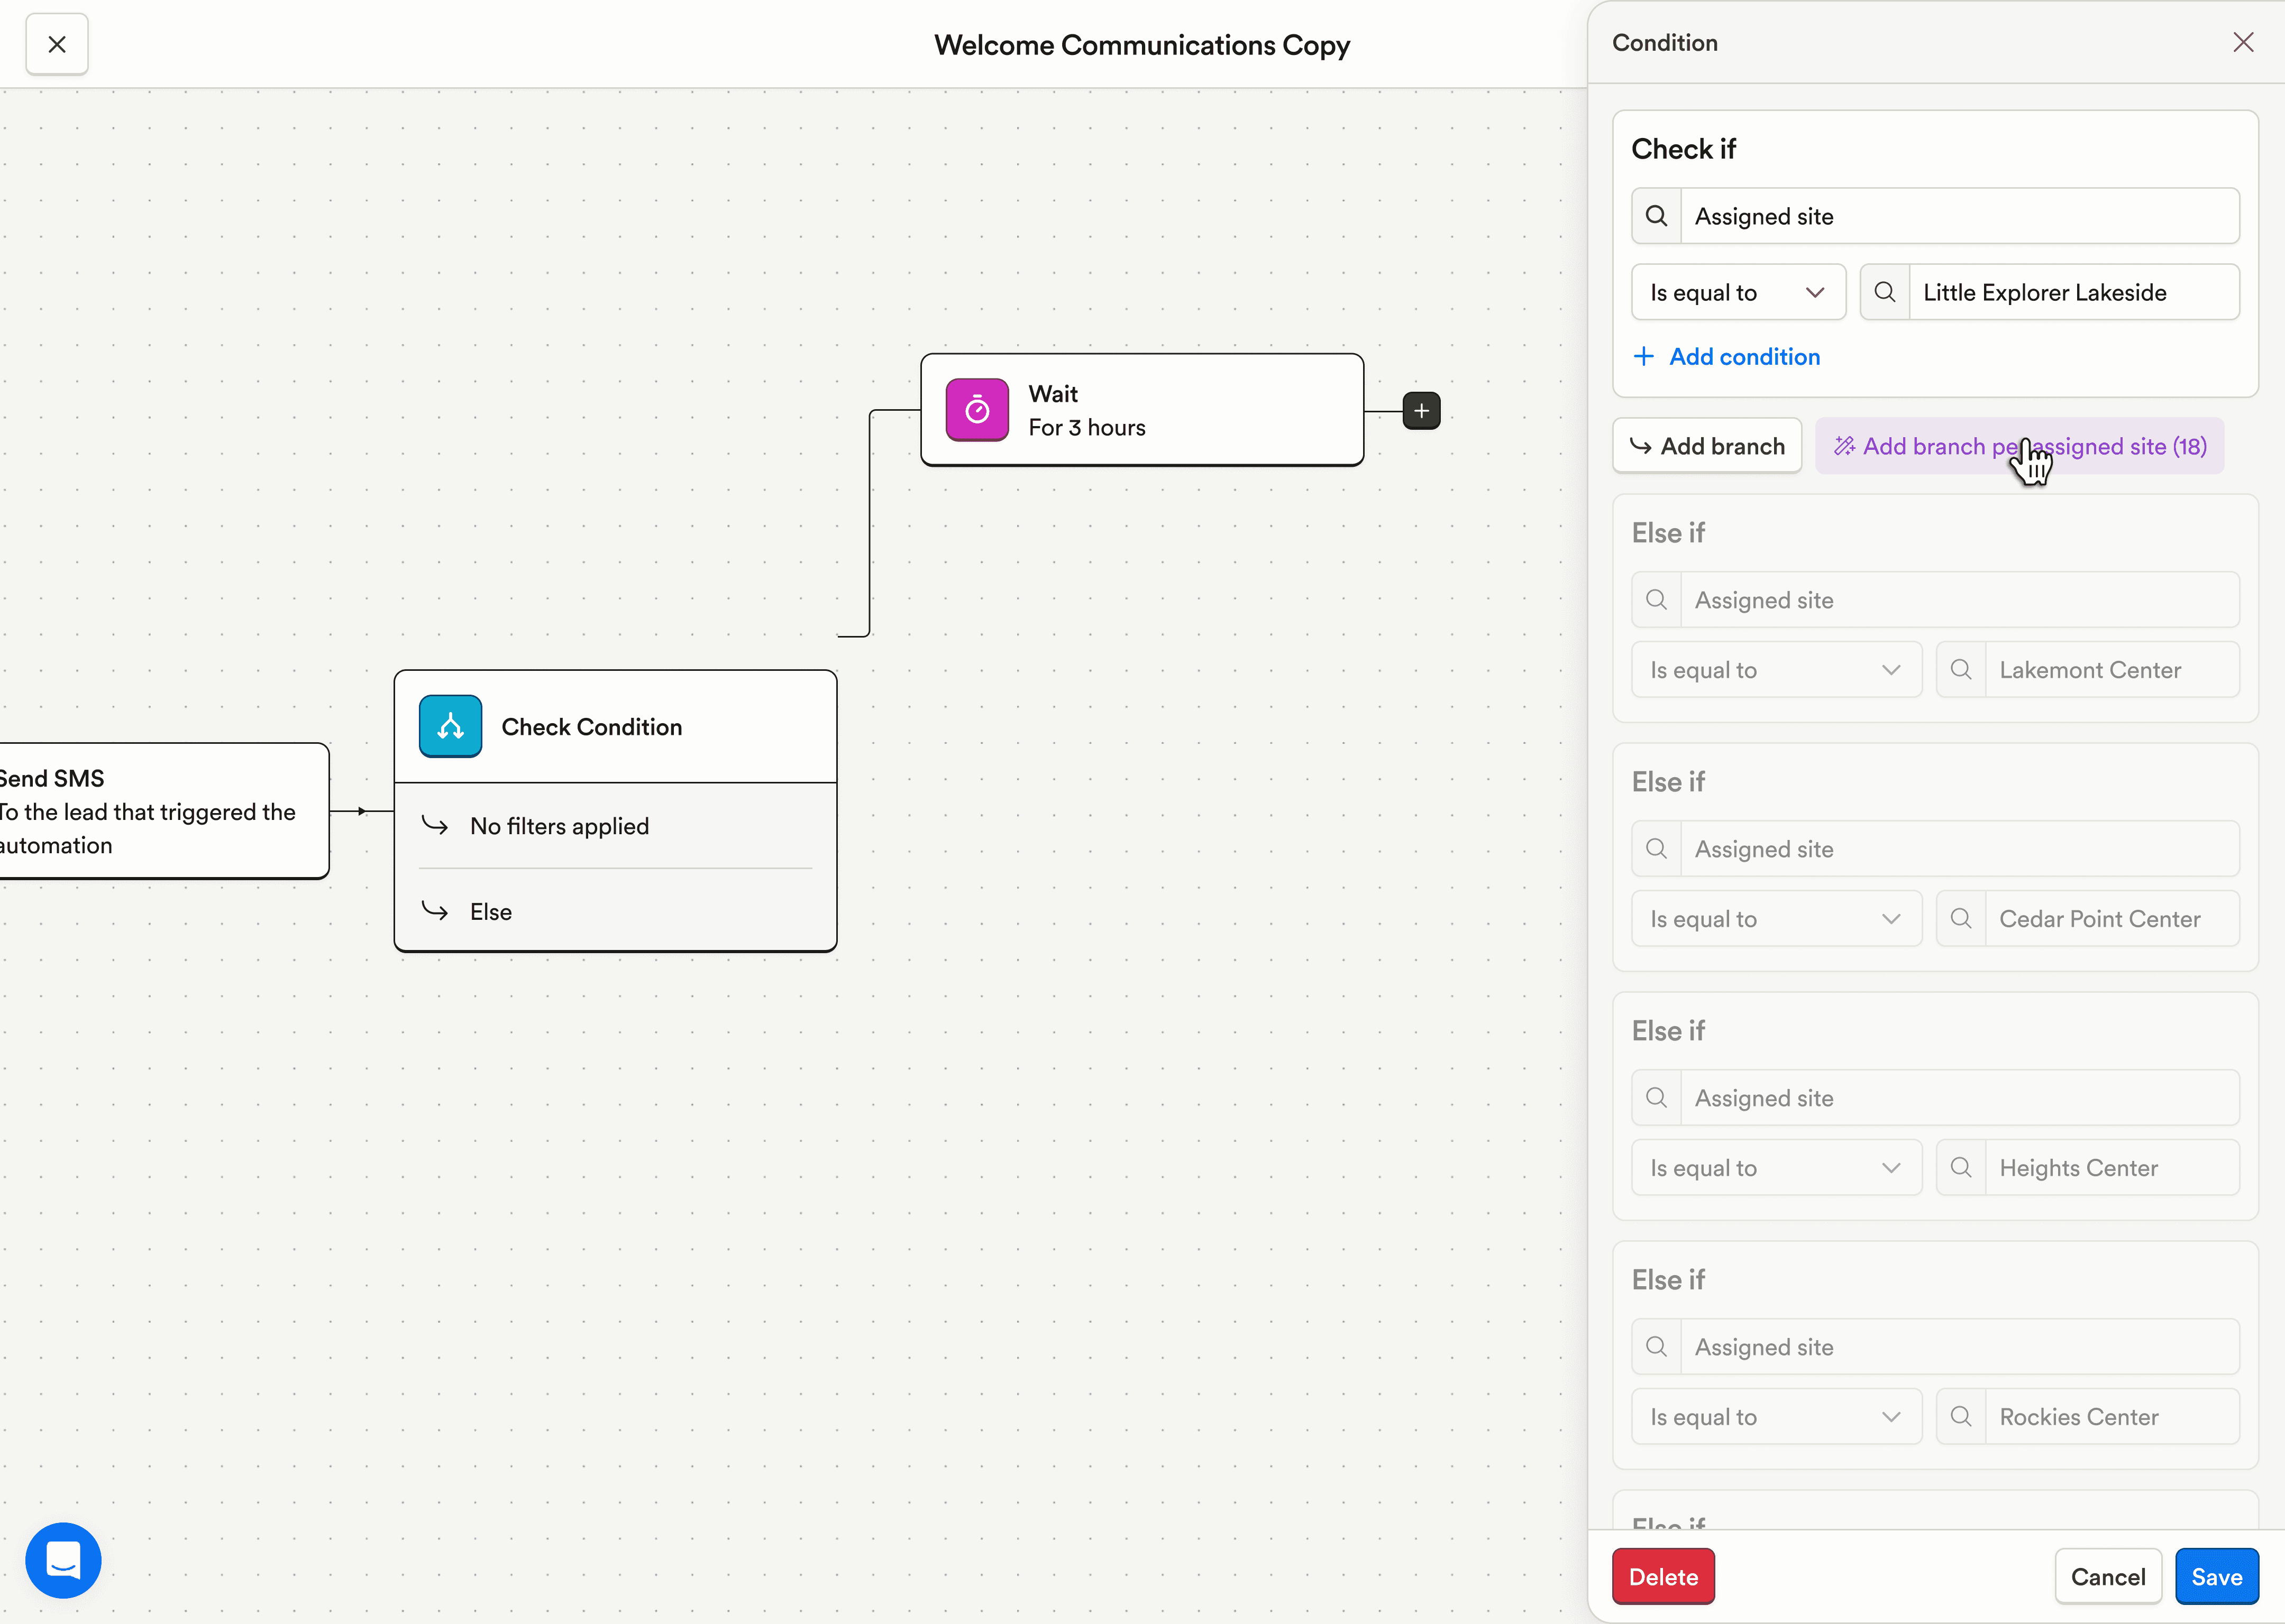Image resolution: width=2285 pixels, height=1624 pixels.
Task: Open Is equal to dropdown for Heights Center
Action: (x=1777, y=1168)
